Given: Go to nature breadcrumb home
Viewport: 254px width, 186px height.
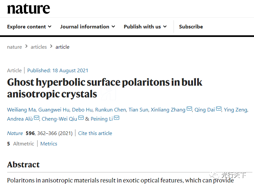Looking at the screenshot, I should (14, 47).
